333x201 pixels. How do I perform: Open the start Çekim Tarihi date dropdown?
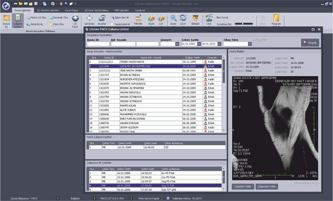[199, 44]
